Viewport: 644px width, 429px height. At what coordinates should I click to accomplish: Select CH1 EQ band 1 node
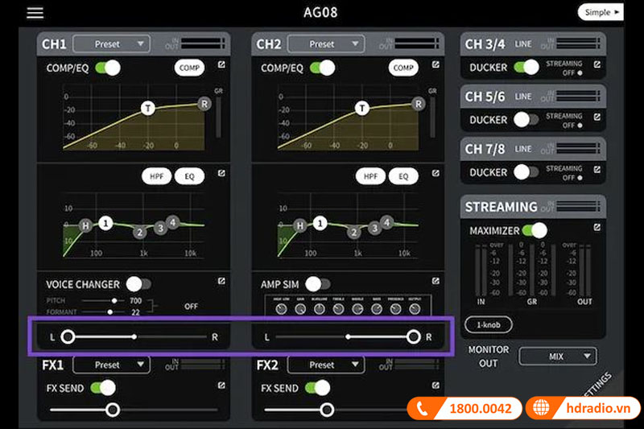pos(105,223)
